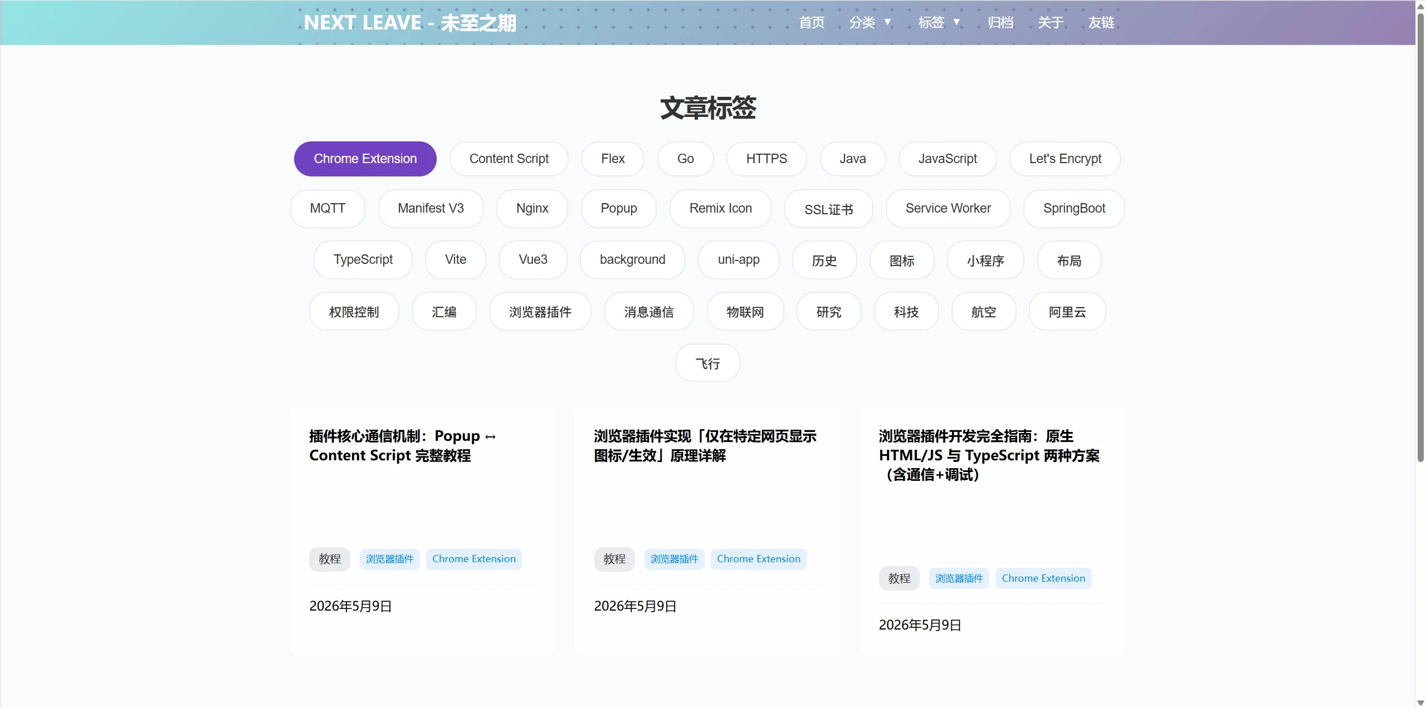Expand the 分类 dropdown menu
The image size is (1426, 708).
[x=870, y=22]
